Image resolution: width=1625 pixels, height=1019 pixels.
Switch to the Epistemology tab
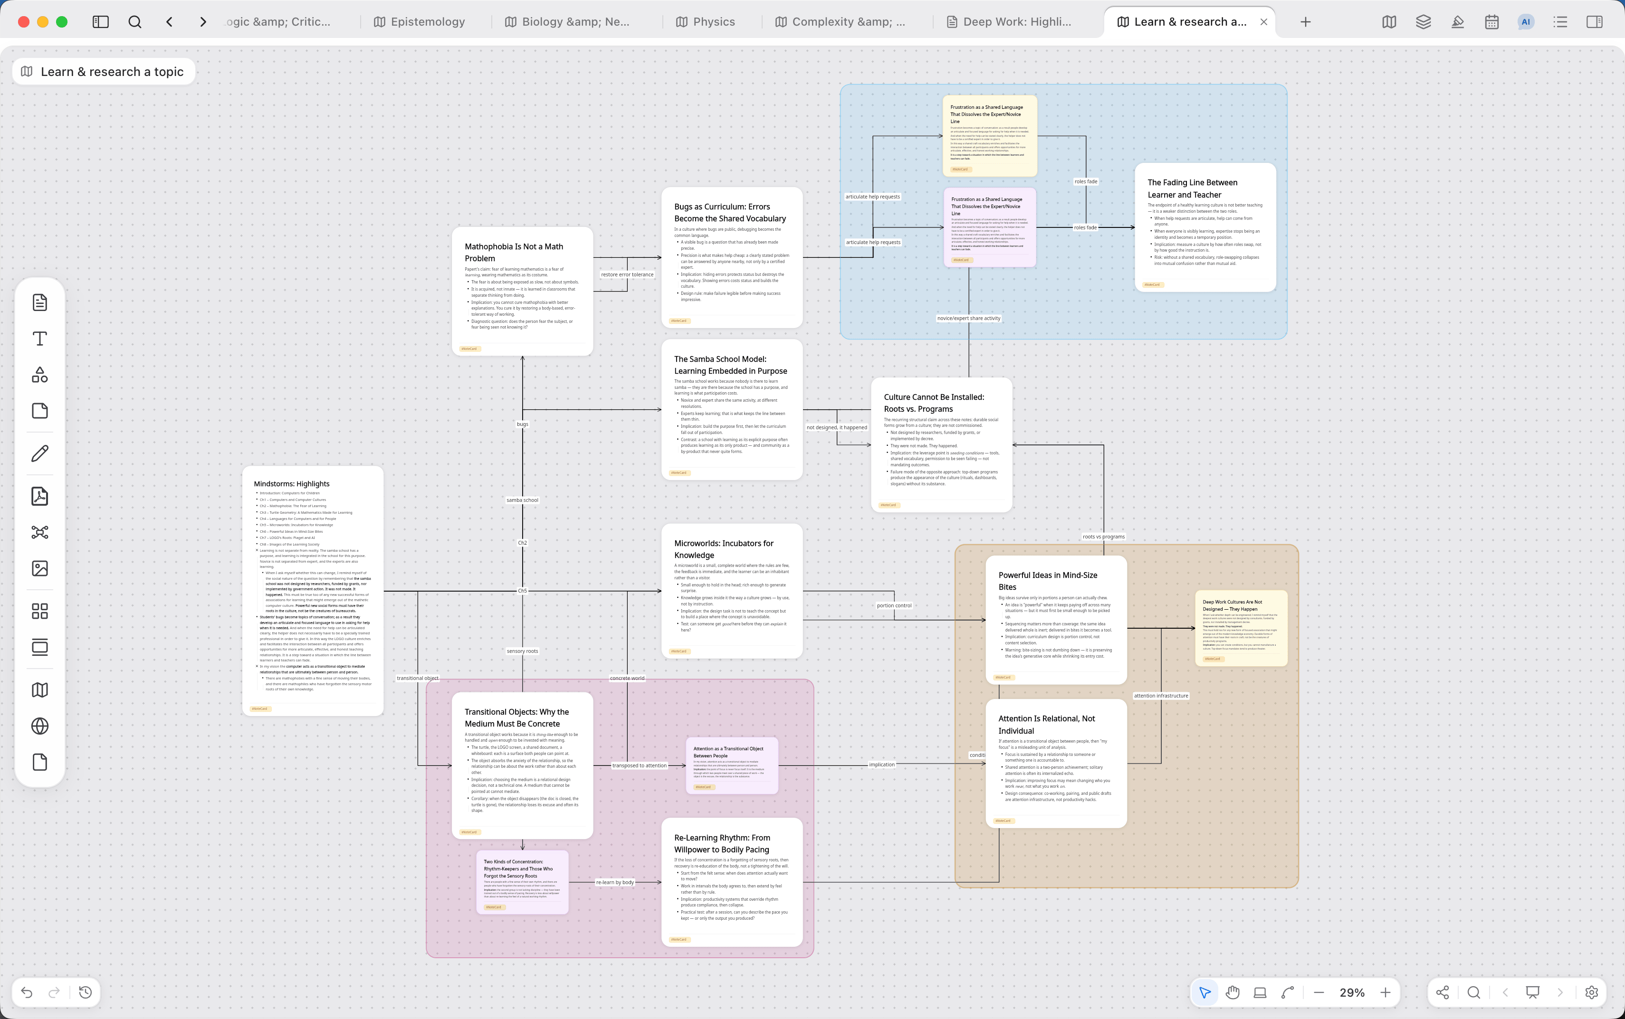(x=420, y=21)
